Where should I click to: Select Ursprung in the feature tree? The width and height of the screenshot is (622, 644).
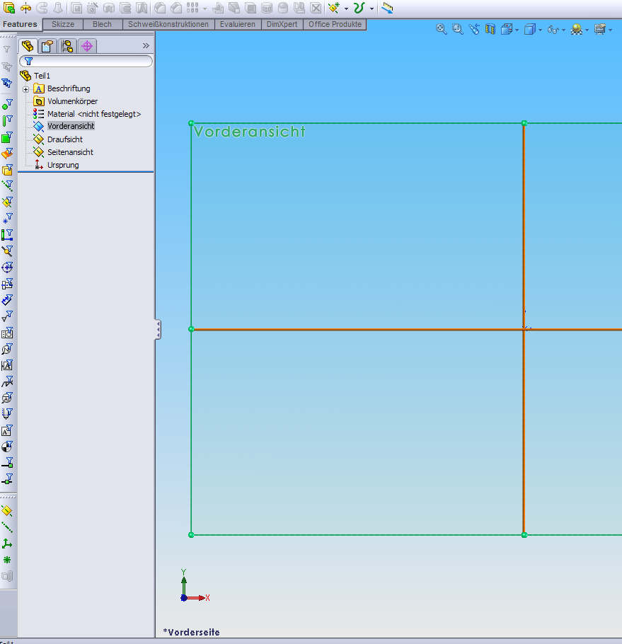[x=63, y=165]
